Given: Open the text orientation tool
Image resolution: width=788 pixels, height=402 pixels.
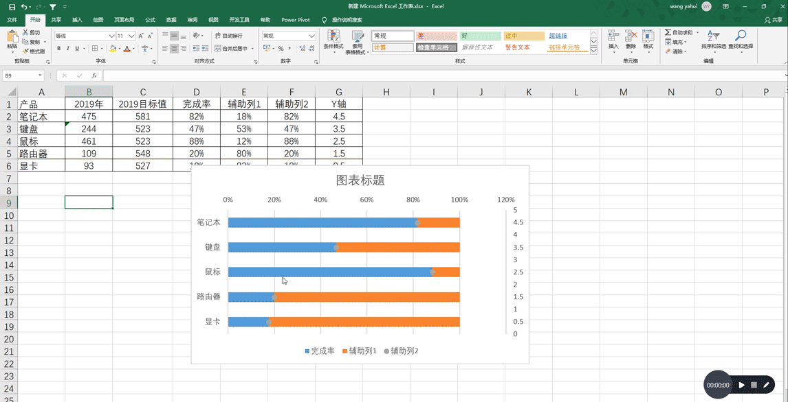Looking at the screenshot, I should tap(196, 36).
